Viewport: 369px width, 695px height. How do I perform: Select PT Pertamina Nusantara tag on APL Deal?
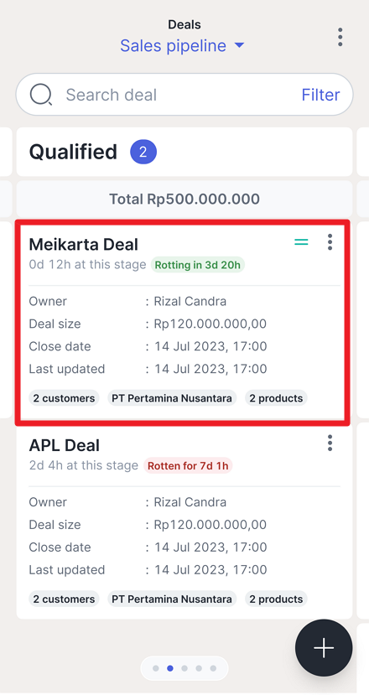tap(172, 599)
